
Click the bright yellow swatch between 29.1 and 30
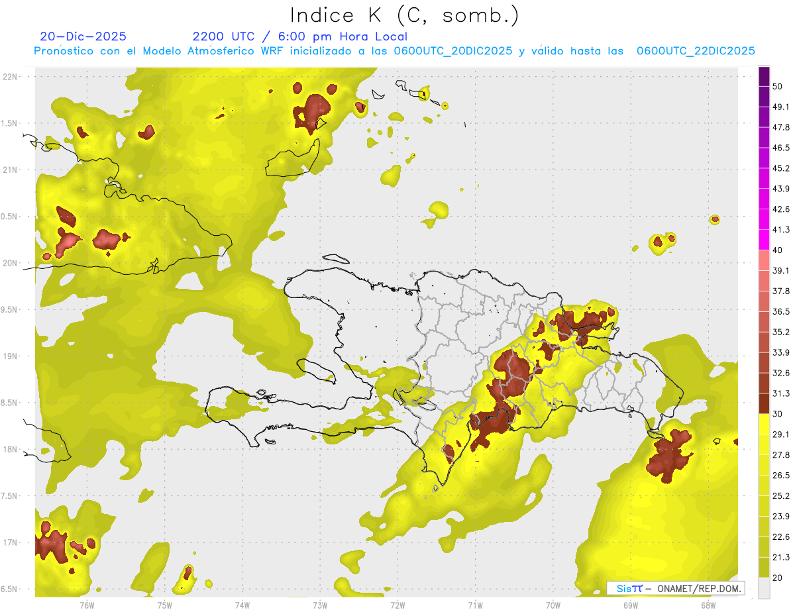[765, 425]
